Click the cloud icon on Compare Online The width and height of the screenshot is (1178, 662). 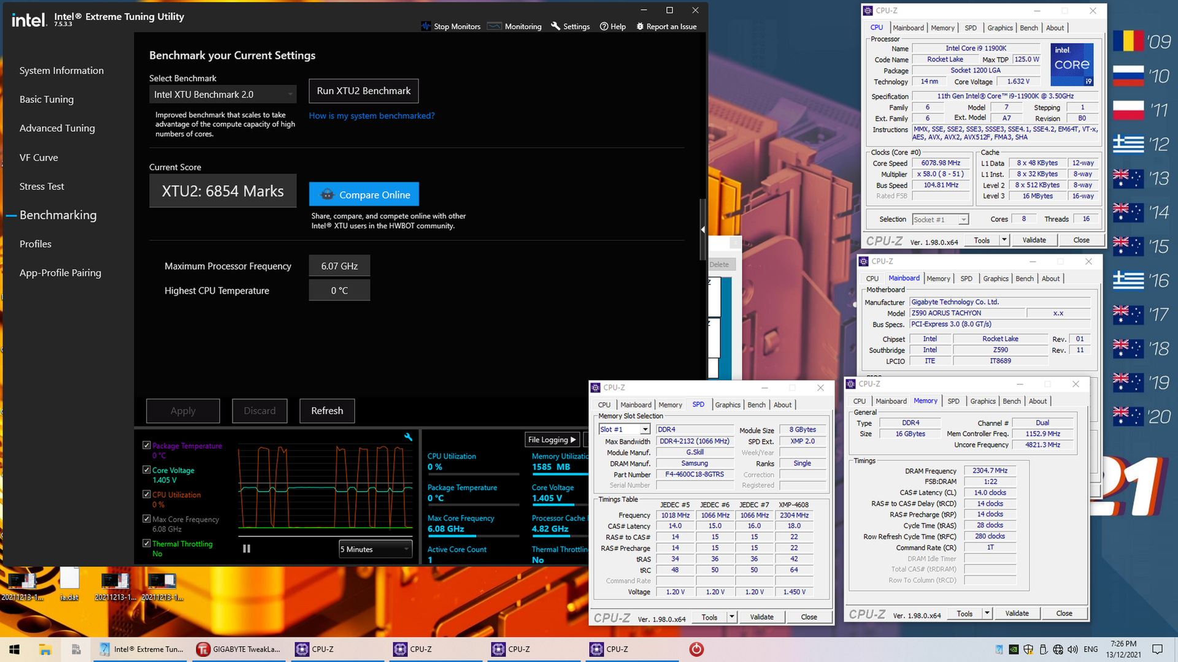pyautogui.click(x=327, y=194)
